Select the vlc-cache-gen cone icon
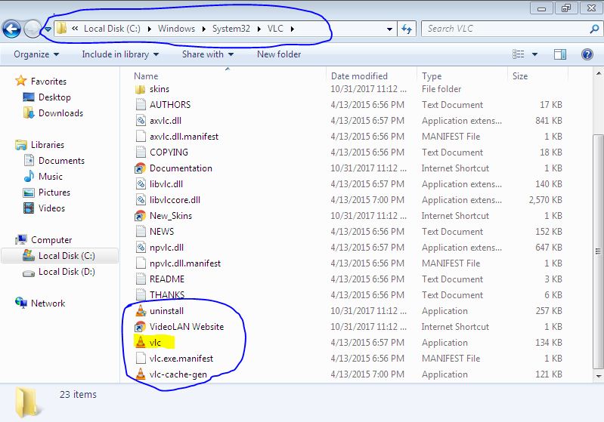 [x=141, y=374]
